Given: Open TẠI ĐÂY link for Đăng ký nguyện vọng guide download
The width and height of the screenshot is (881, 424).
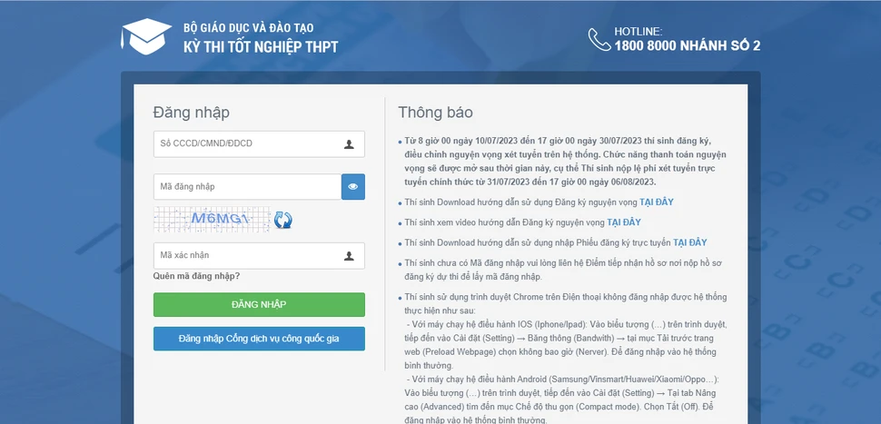Looking at the screenshot, I should 655,202.
